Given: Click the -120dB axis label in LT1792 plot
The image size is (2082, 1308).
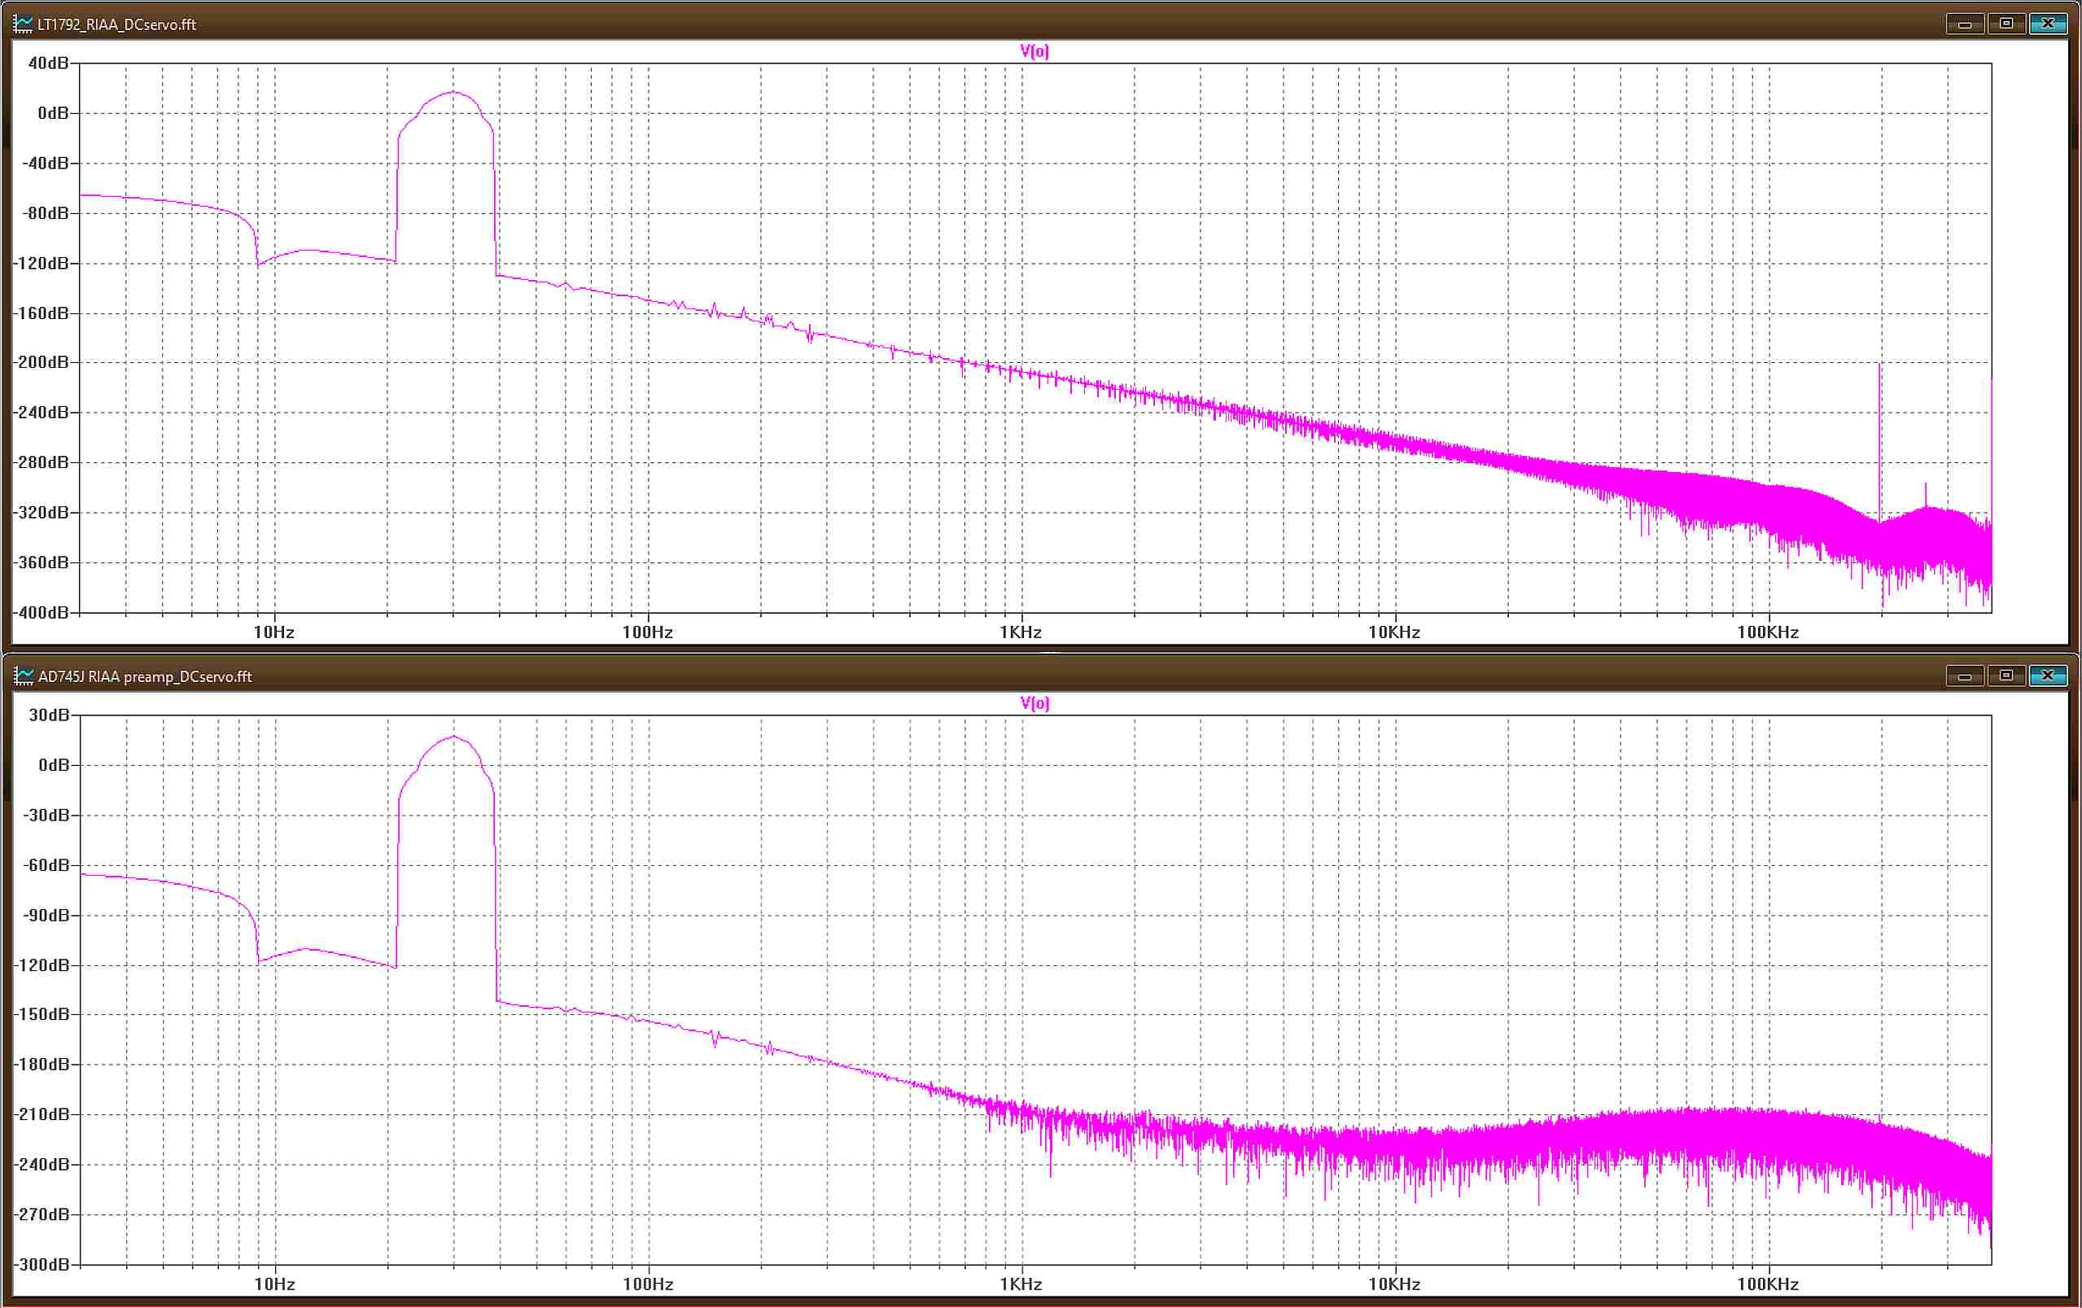Looking at the screenshot, I should pyautogui.click(x=41, y=263).
